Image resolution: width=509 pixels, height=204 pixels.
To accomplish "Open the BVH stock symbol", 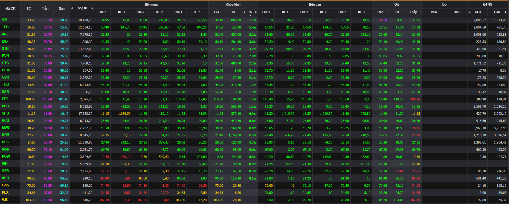I will [5, 56].
